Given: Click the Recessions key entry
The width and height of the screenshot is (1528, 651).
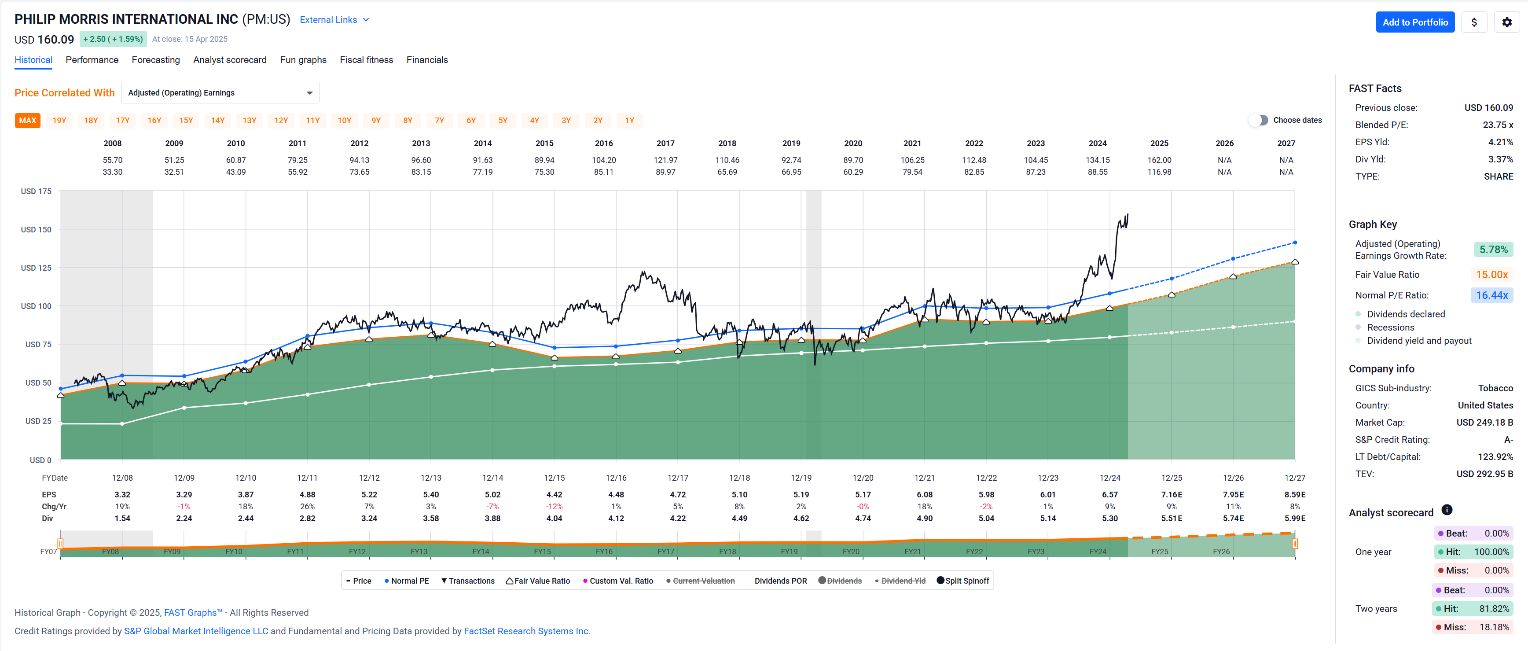Looking at the screenshot, I should coord(1385,327).
